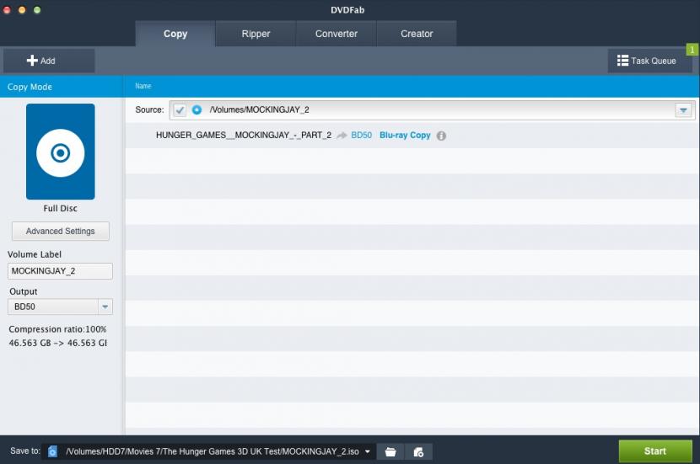The height and width of the screenshot is (464, 700).
Task: Click the Blu-ray Copy link
Action: (405, 136)
